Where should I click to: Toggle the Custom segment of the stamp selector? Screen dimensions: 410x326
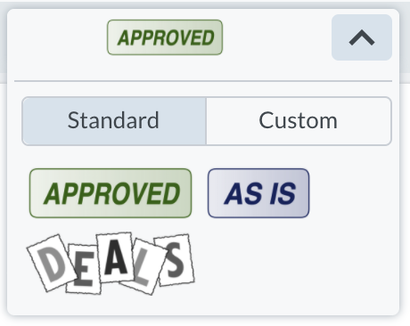coord(299,121)
